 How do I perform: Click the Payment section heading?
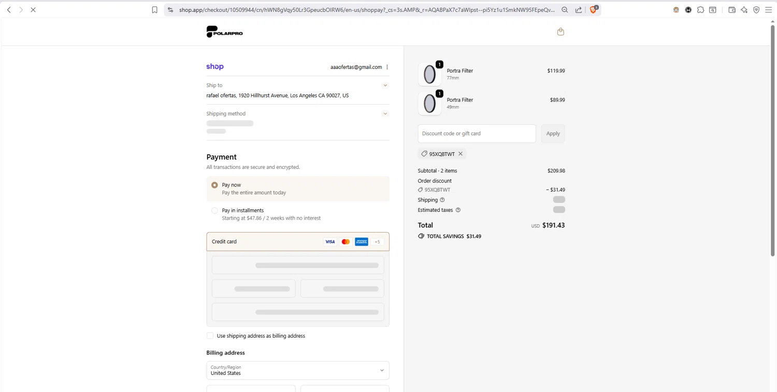click(x=221, y=157)
